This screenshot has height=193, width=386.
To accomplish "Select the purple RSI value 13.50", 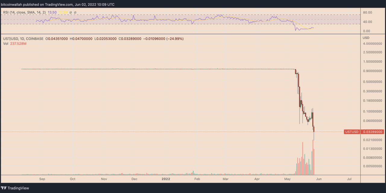I will pyautogui.click(x=52, y=13).
